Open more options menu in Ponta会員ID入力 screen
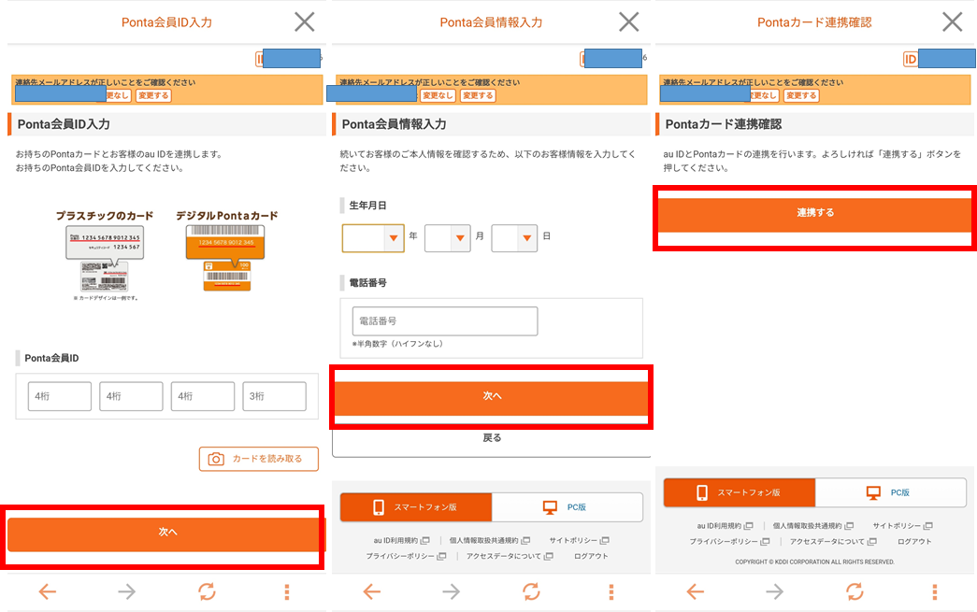 [x=287, y=591]
